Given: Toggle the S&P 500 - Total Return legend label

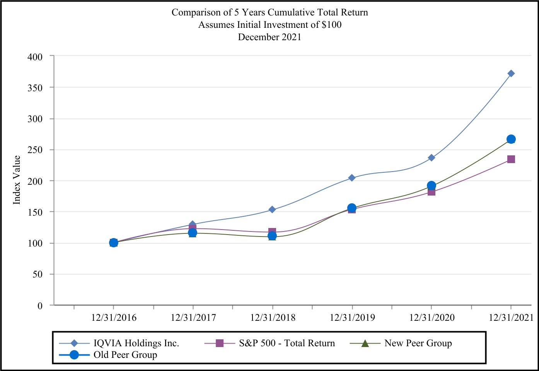Looking at the screenshot, I should pyautogui.click(x=287, y=343).
